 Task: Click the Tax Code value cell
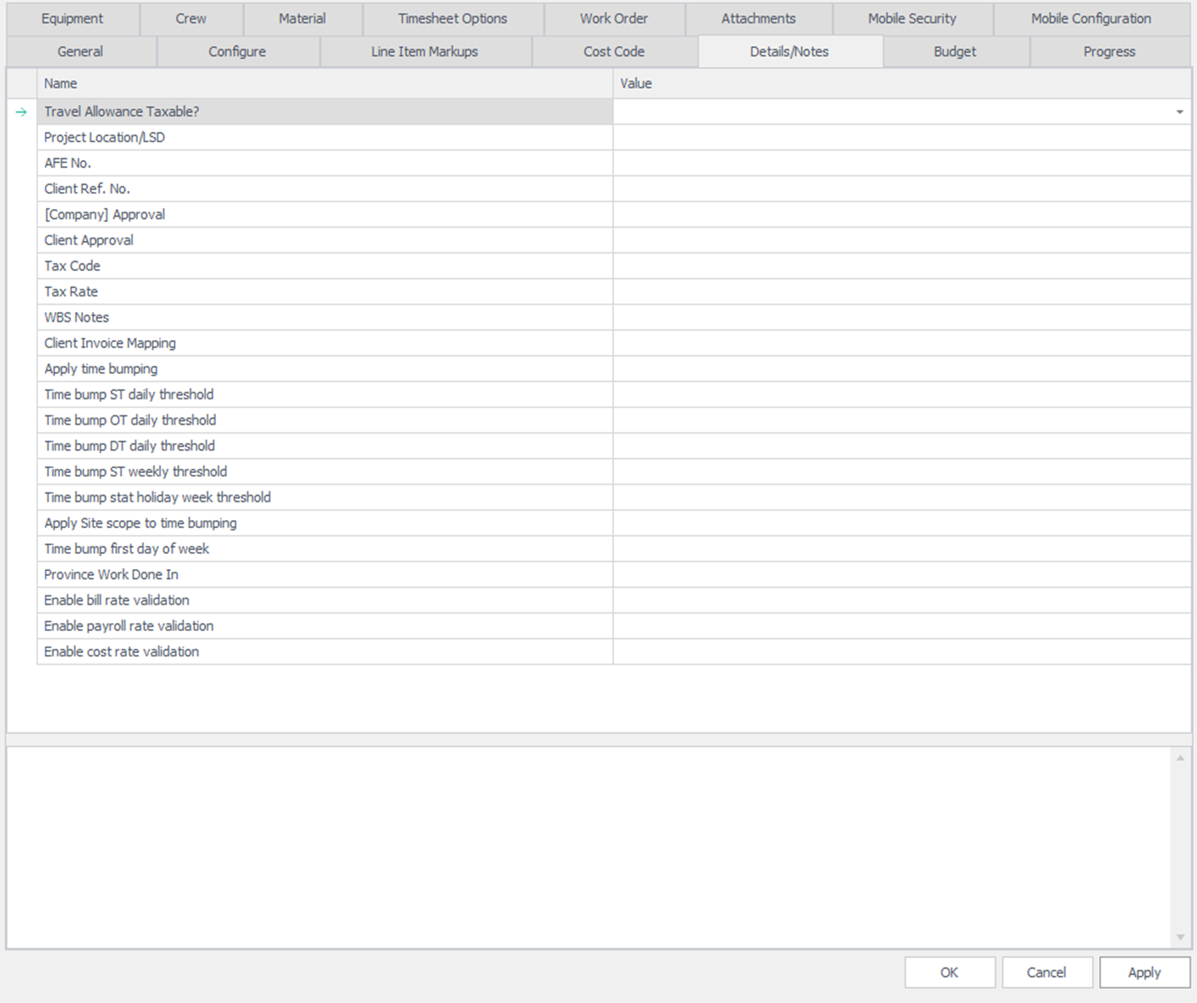click(900, 266)
